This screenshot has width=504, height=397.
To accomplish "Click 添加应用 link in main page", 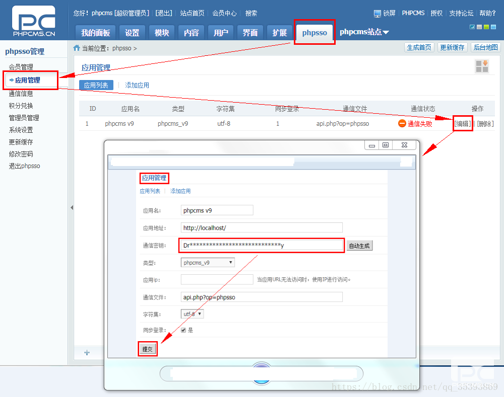I will coord(137,85).
